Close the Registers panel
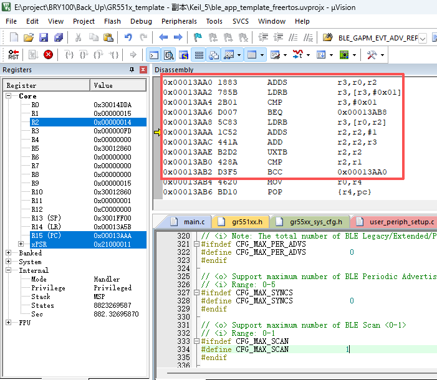437x380 pixels. pyautogui.click(x=143, y=70)
